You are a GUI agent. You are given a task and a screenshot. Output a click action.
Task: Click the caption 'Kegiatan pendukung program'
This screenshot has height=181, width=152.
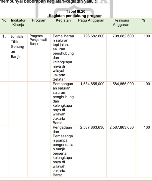point(75,16)
